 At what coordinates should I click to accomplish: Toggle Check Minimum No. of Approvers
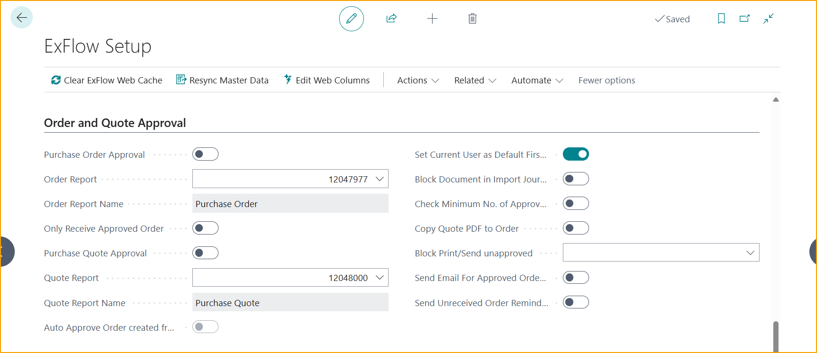(x=576, y=203)
